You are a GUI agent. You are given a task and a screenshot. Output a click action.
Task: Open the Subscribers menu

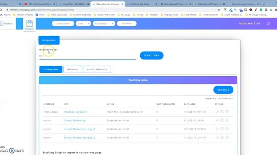(63, 24)
